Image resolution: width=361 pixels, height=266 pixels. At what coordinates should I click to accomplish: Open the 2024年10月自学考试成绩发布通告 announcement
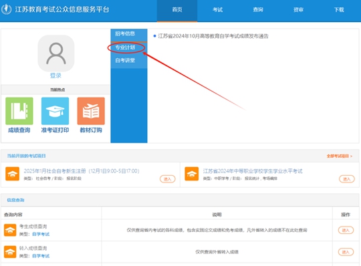point(213,36)
